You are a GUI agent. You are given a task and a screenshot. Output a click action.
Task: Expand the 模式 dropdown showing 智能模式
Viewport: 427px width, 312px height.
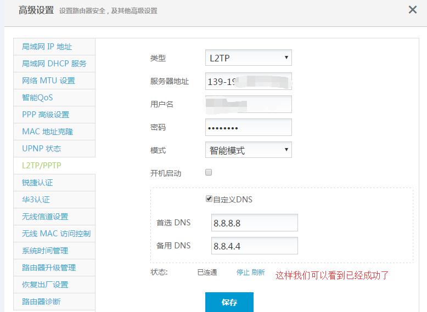[249, 150]
